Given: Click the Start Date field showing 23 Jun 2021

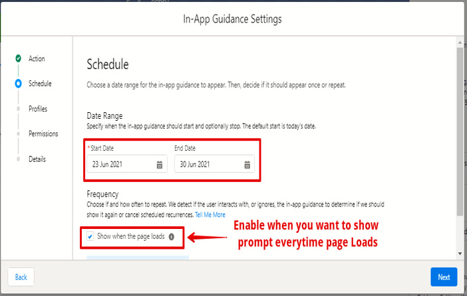Looking at the screenshot, I should pos(120,165).
